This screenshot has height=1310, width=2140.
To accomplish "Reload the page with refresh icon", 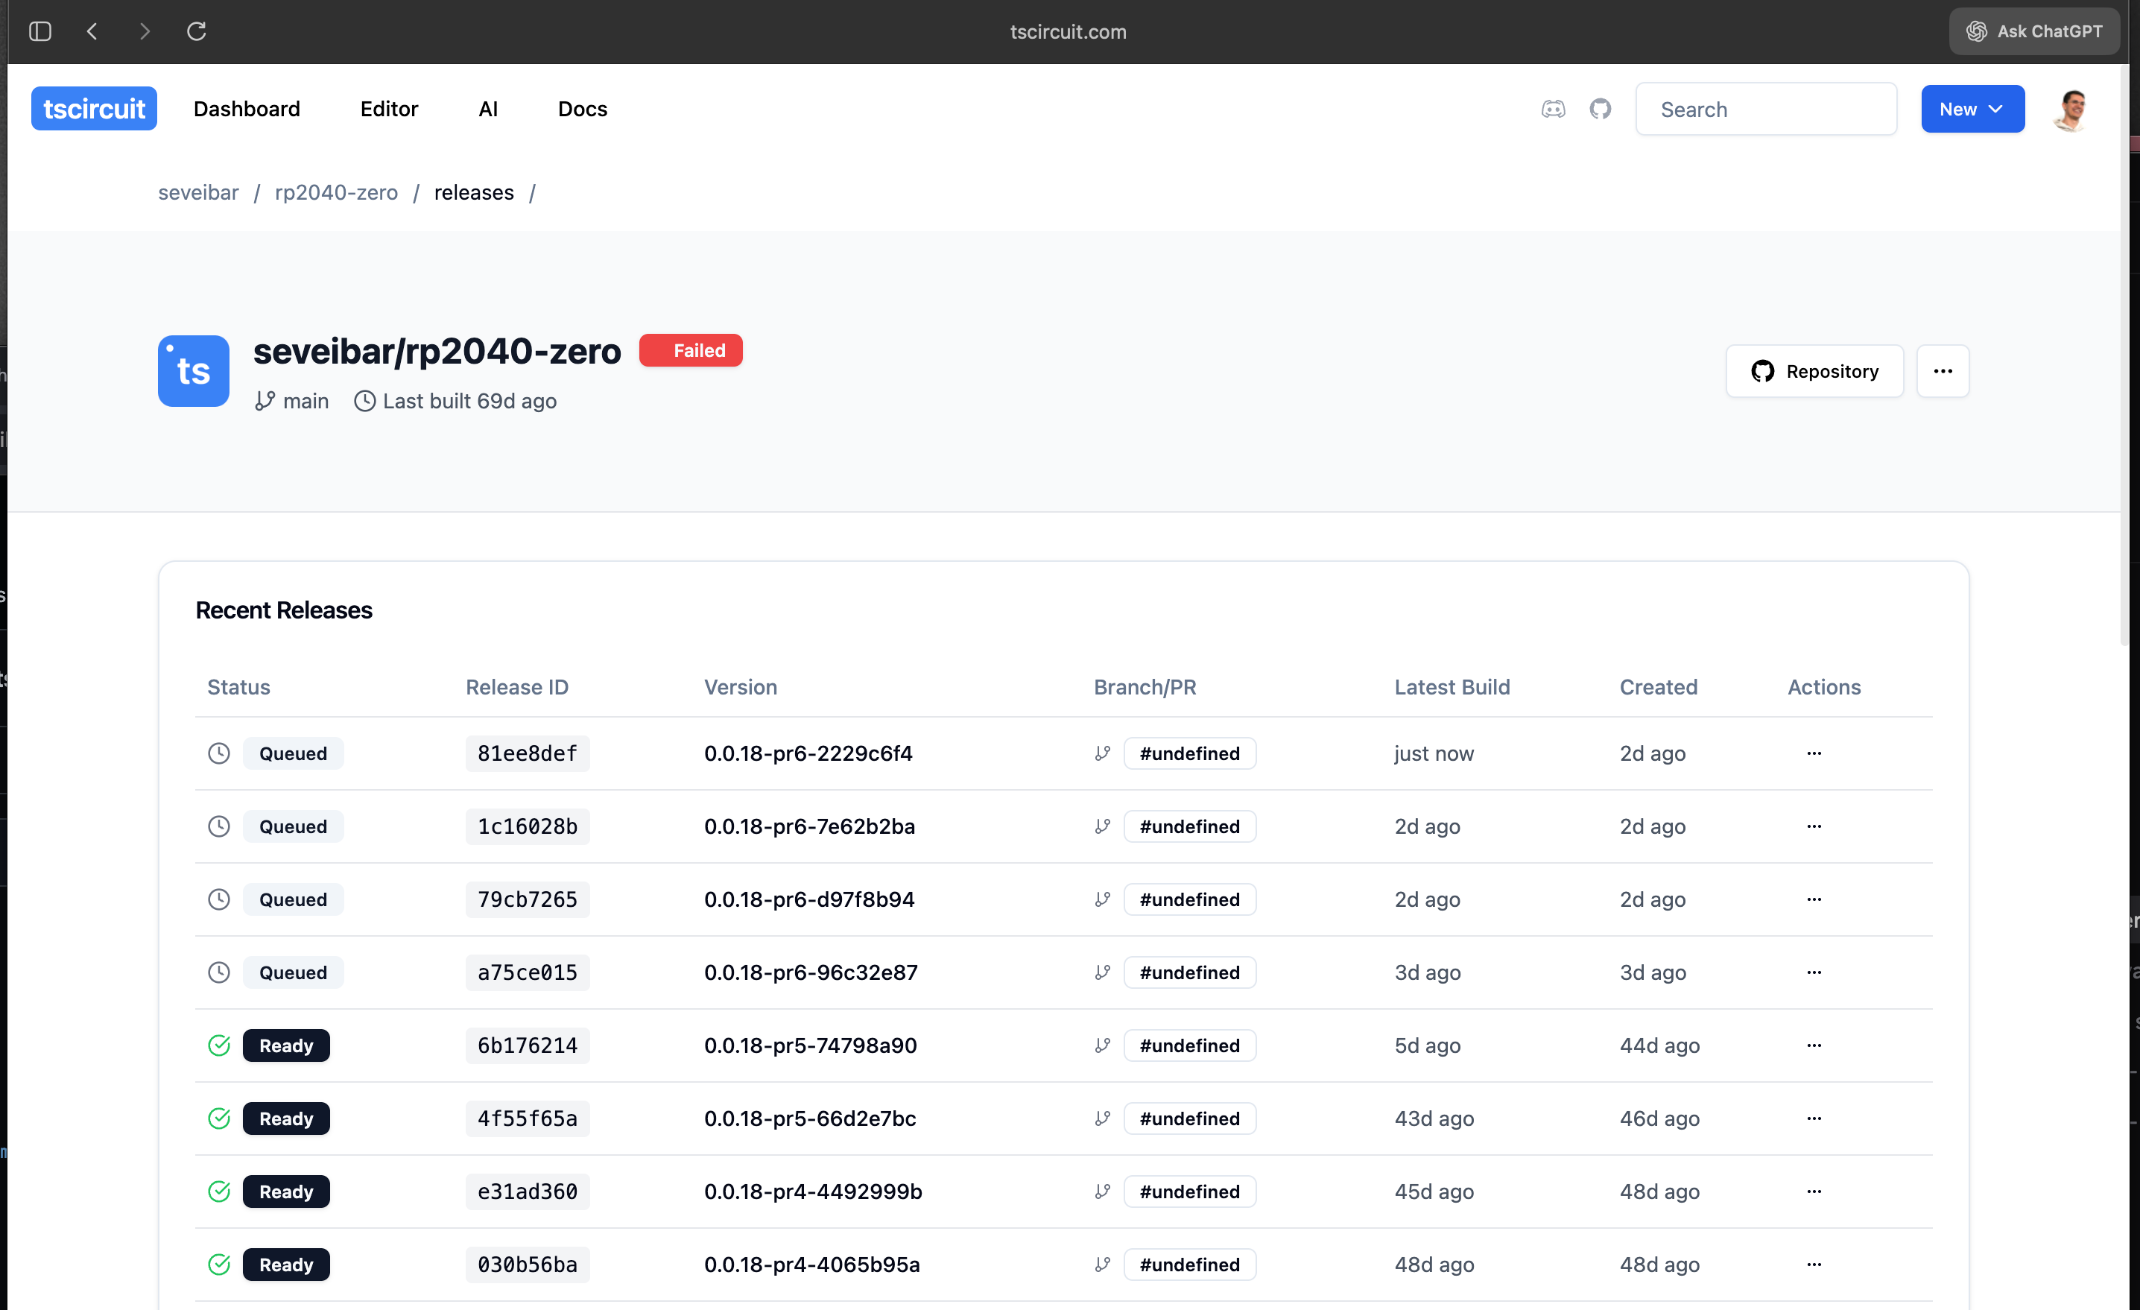I will tap(196, 31).
